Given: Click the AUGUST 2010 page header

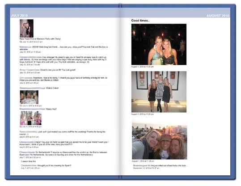Looking at the screenshot, I should [218, 16].
